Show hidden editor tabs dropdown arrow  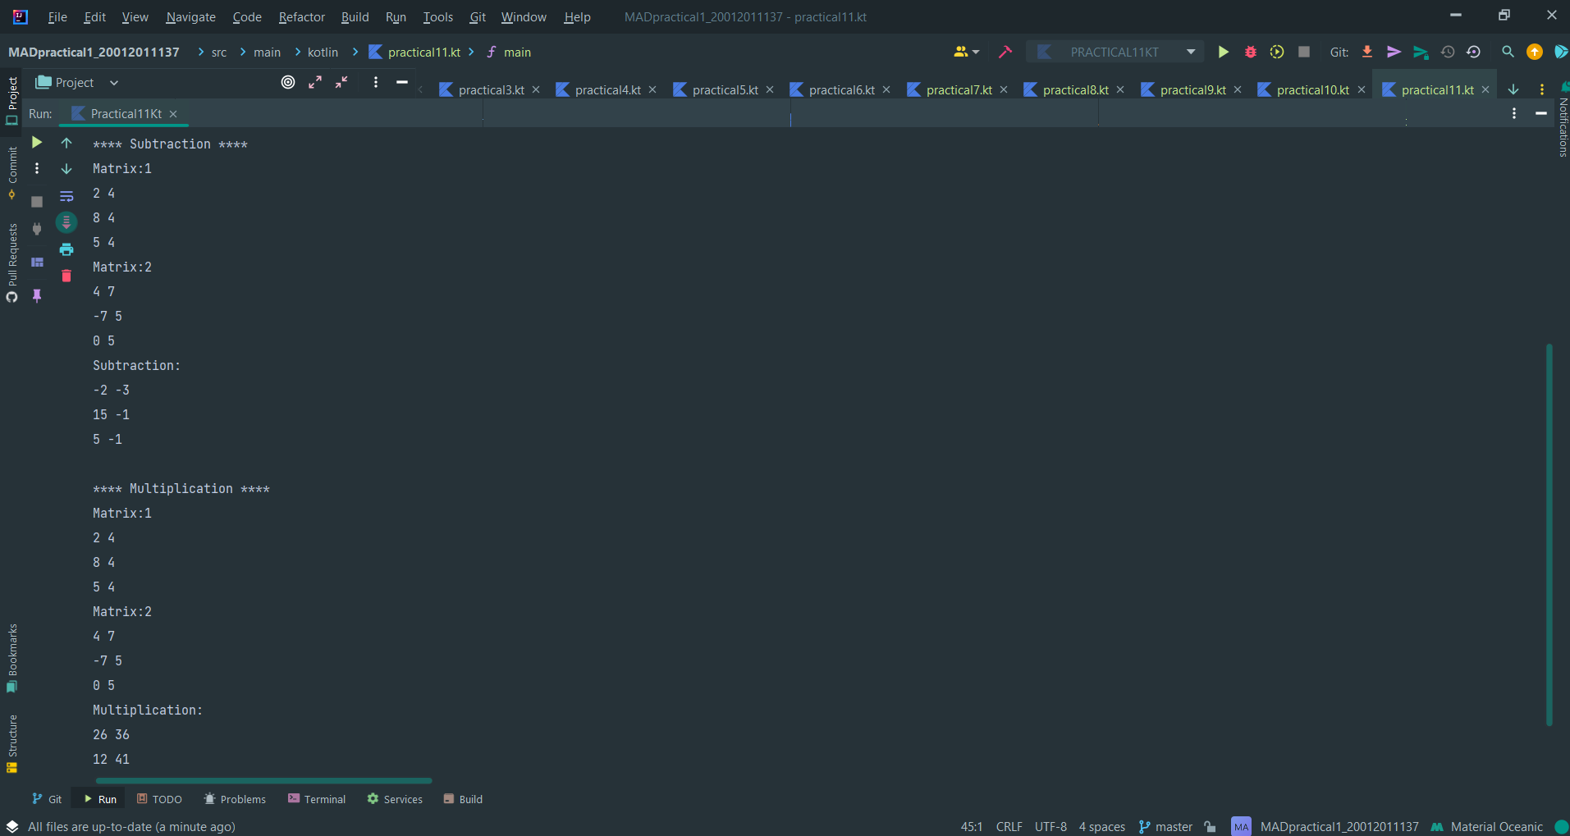coord(1513,89)
